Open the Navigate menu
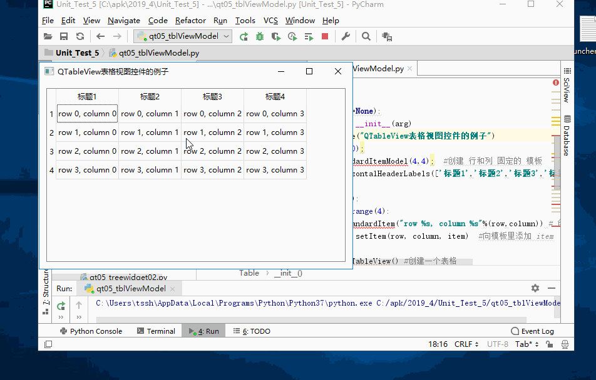596x380 pixels. pyautogui.click(x=124, y=21)
